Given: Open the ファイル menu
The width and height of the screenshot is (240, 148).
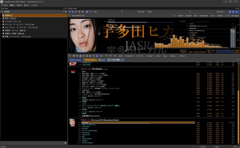Looking at the screenshot, I should tap(5, 5).
